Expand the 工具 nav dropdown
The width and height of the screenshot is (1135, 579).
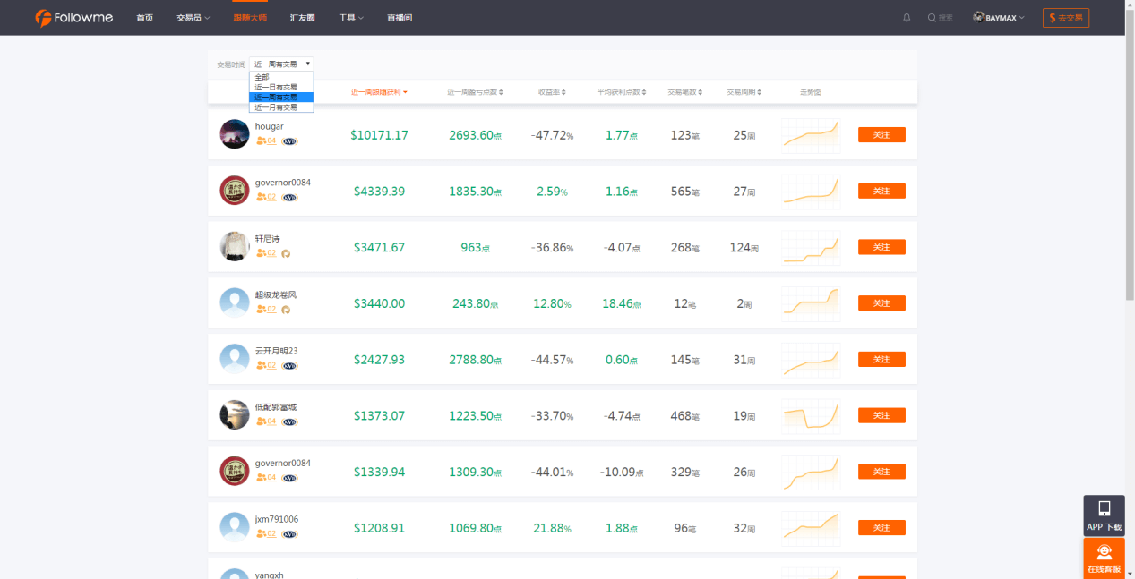tap(351, 18)
